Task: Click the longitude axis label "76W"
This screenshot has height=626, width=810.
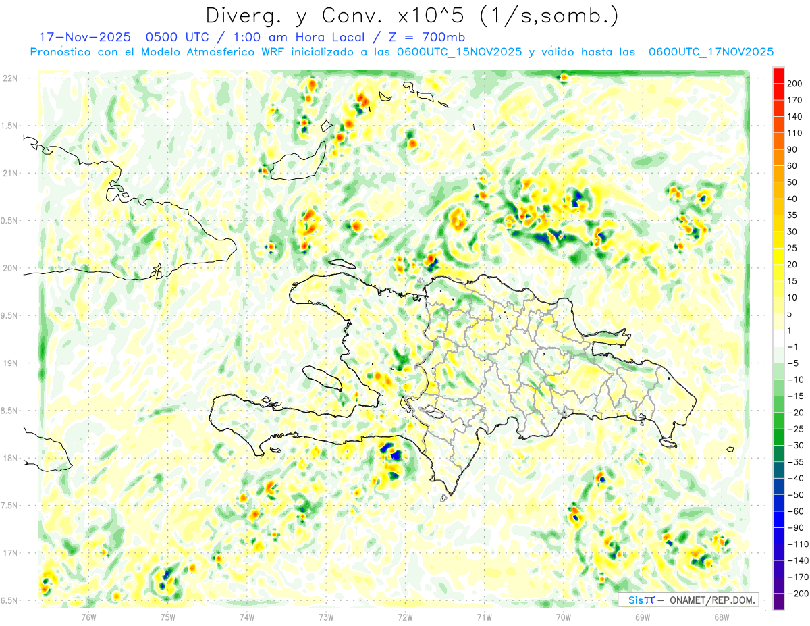Action: (x=88, y=617)
